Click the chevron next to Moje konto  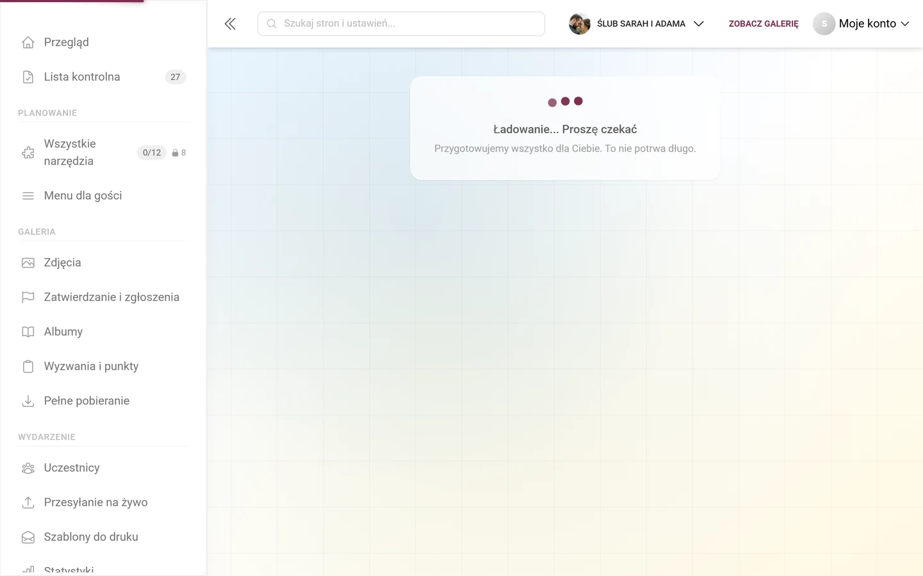(x=905, y=24)
